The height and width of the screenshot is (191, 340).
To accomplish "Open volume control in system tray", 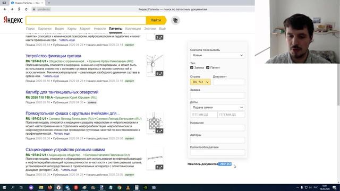I will [x=310, y=187].
